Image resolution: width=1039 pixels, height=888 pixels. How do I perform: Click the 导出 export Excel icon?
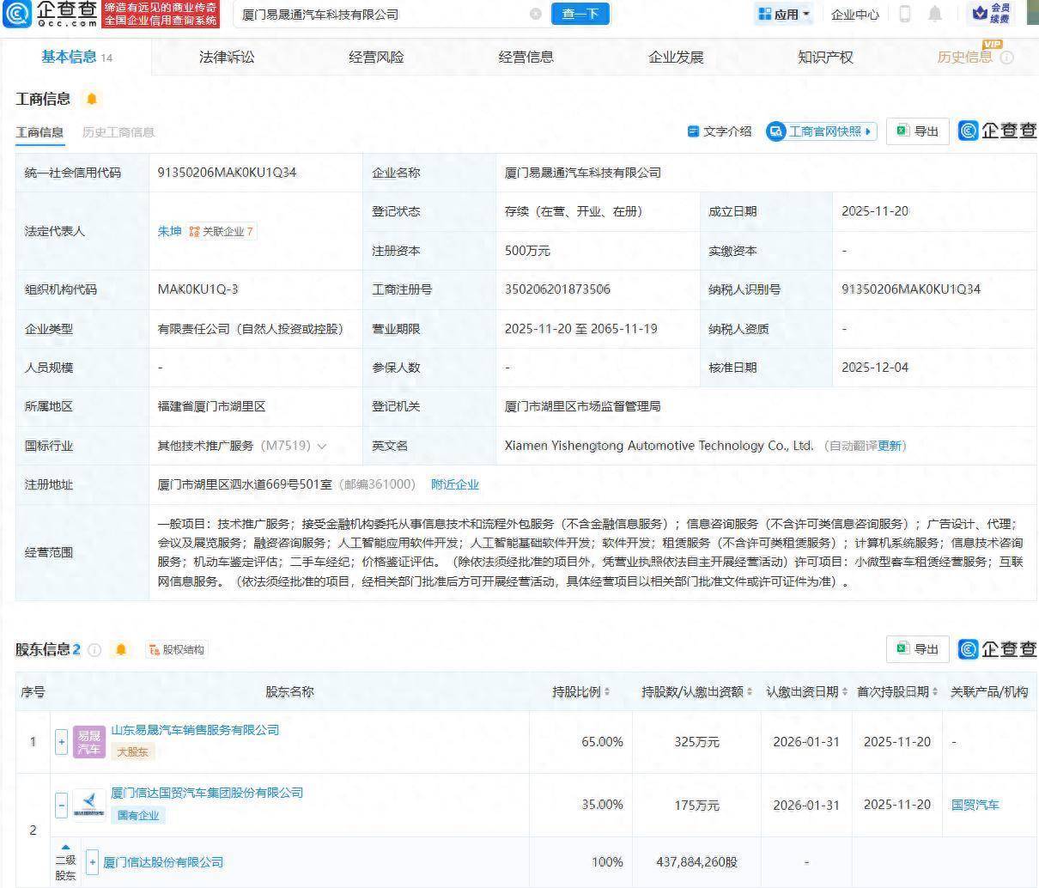(x=917, y=131)
